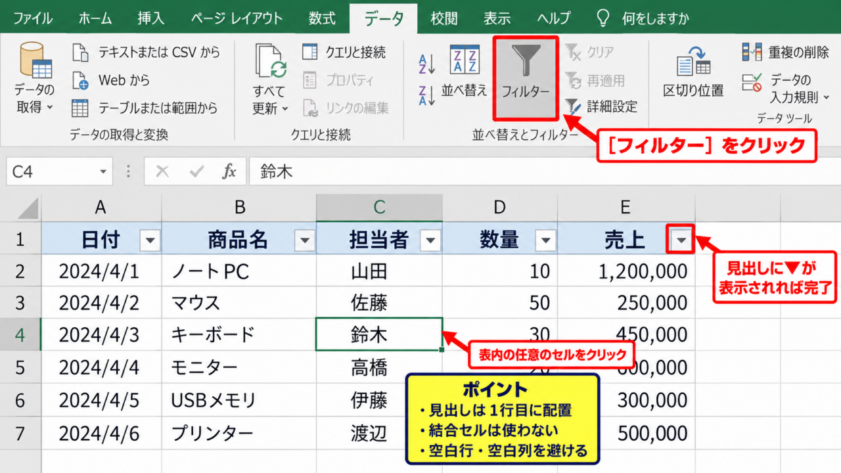Open the Name Box dropdown arrow
The width and height of the screenshot is (841, 473).
[102, 172]
